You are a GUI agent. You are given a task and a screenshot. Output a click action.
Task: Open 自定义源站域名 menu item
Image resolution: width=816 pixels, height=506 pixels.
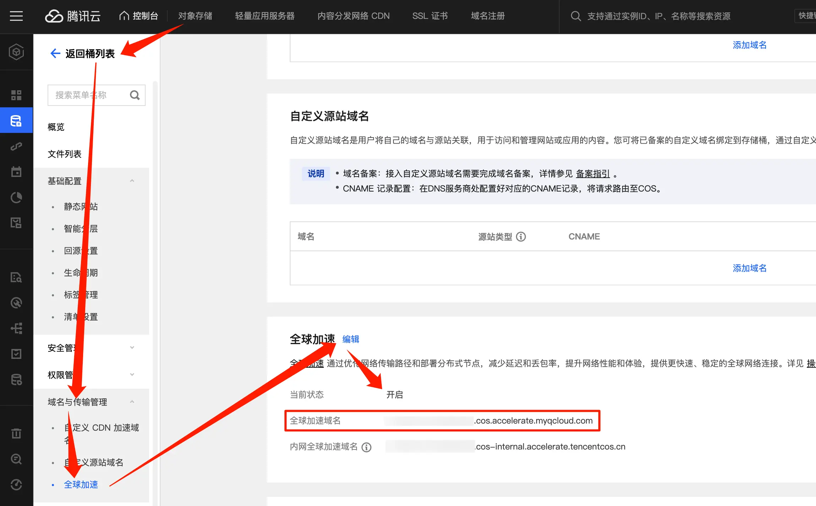[x=94, y=462]
